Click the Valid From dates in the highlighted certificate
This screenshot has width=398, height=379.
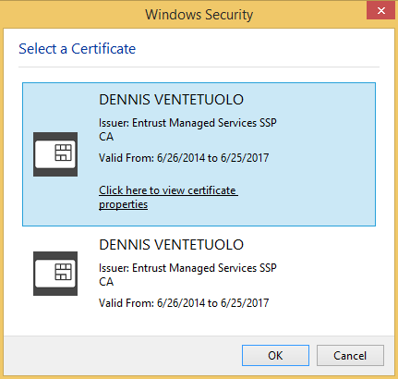184,158
